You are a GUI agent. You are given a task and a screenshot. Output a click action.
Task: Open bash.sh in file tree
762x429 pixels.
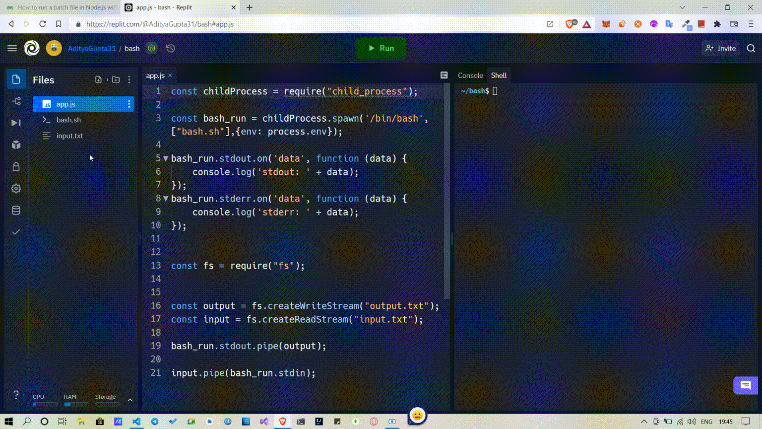(x=83, y=120)
